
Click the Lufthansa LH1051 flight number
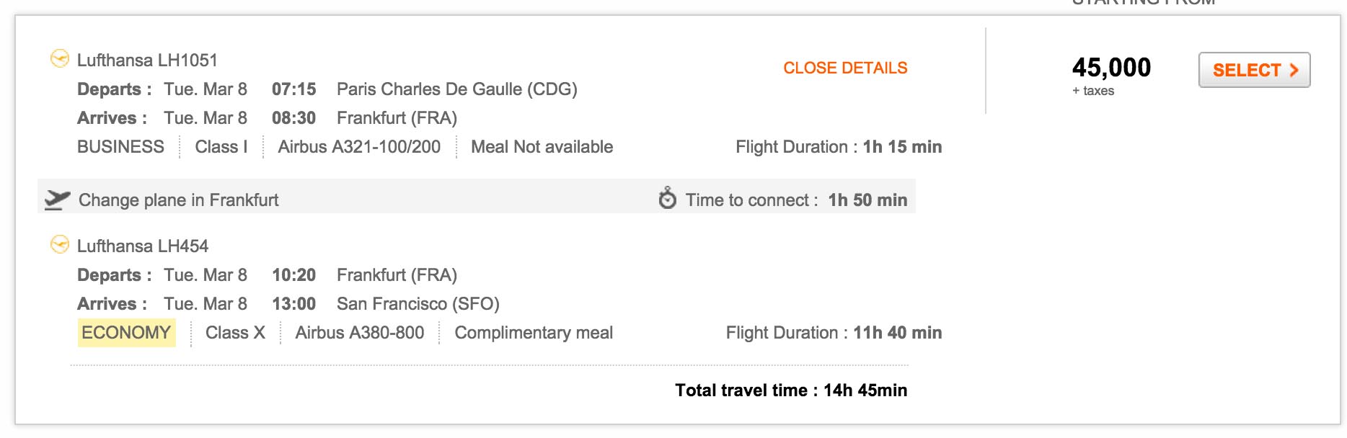pyautogui.click(x=147, y=61)
